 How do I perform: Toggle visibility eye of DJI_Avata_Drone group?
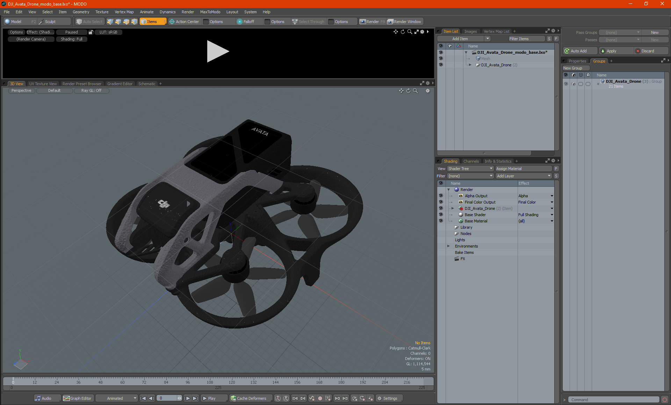pyautogui.click(x=566, y=84)
